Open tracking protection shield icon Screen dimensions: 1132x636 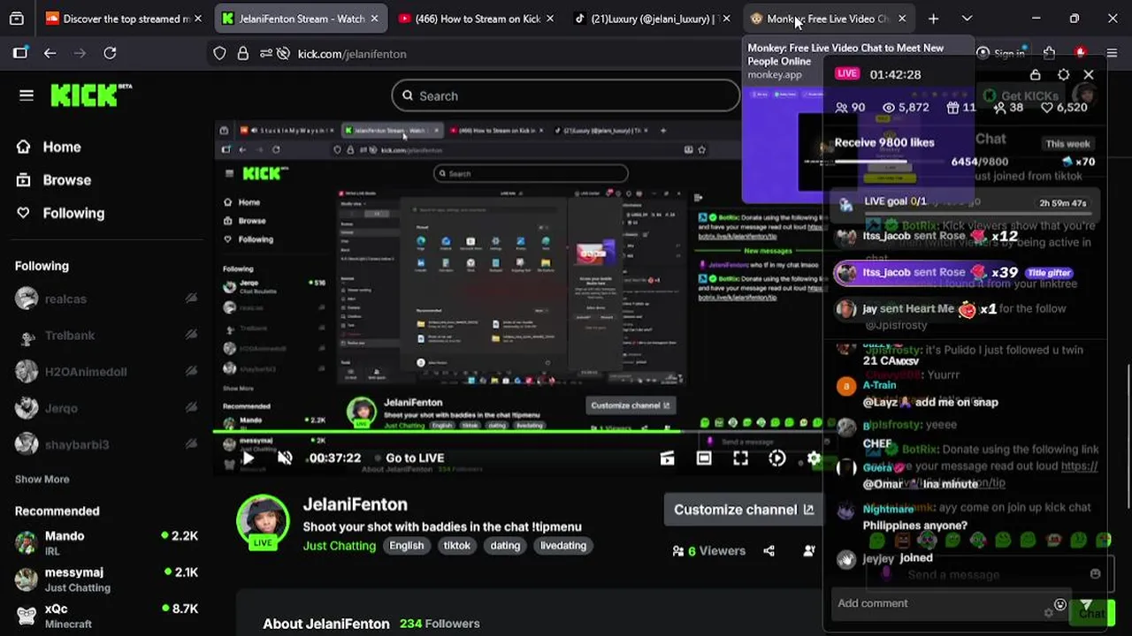click(x=219, y=54)
